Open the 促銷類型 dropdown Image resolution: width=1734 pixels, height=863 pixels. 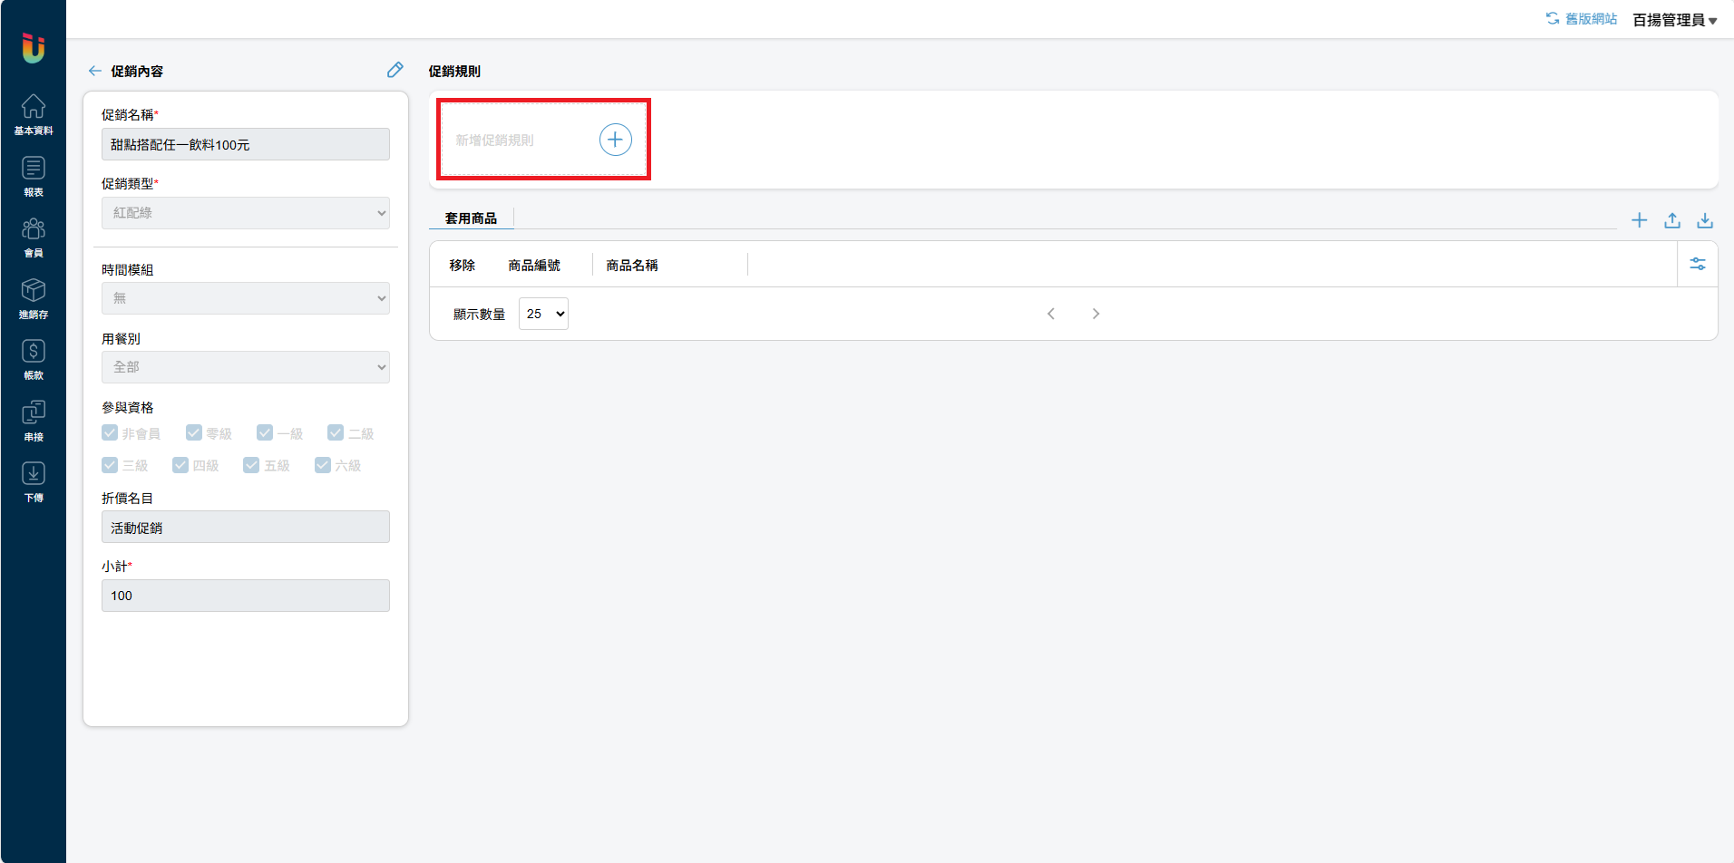point(245,213)
